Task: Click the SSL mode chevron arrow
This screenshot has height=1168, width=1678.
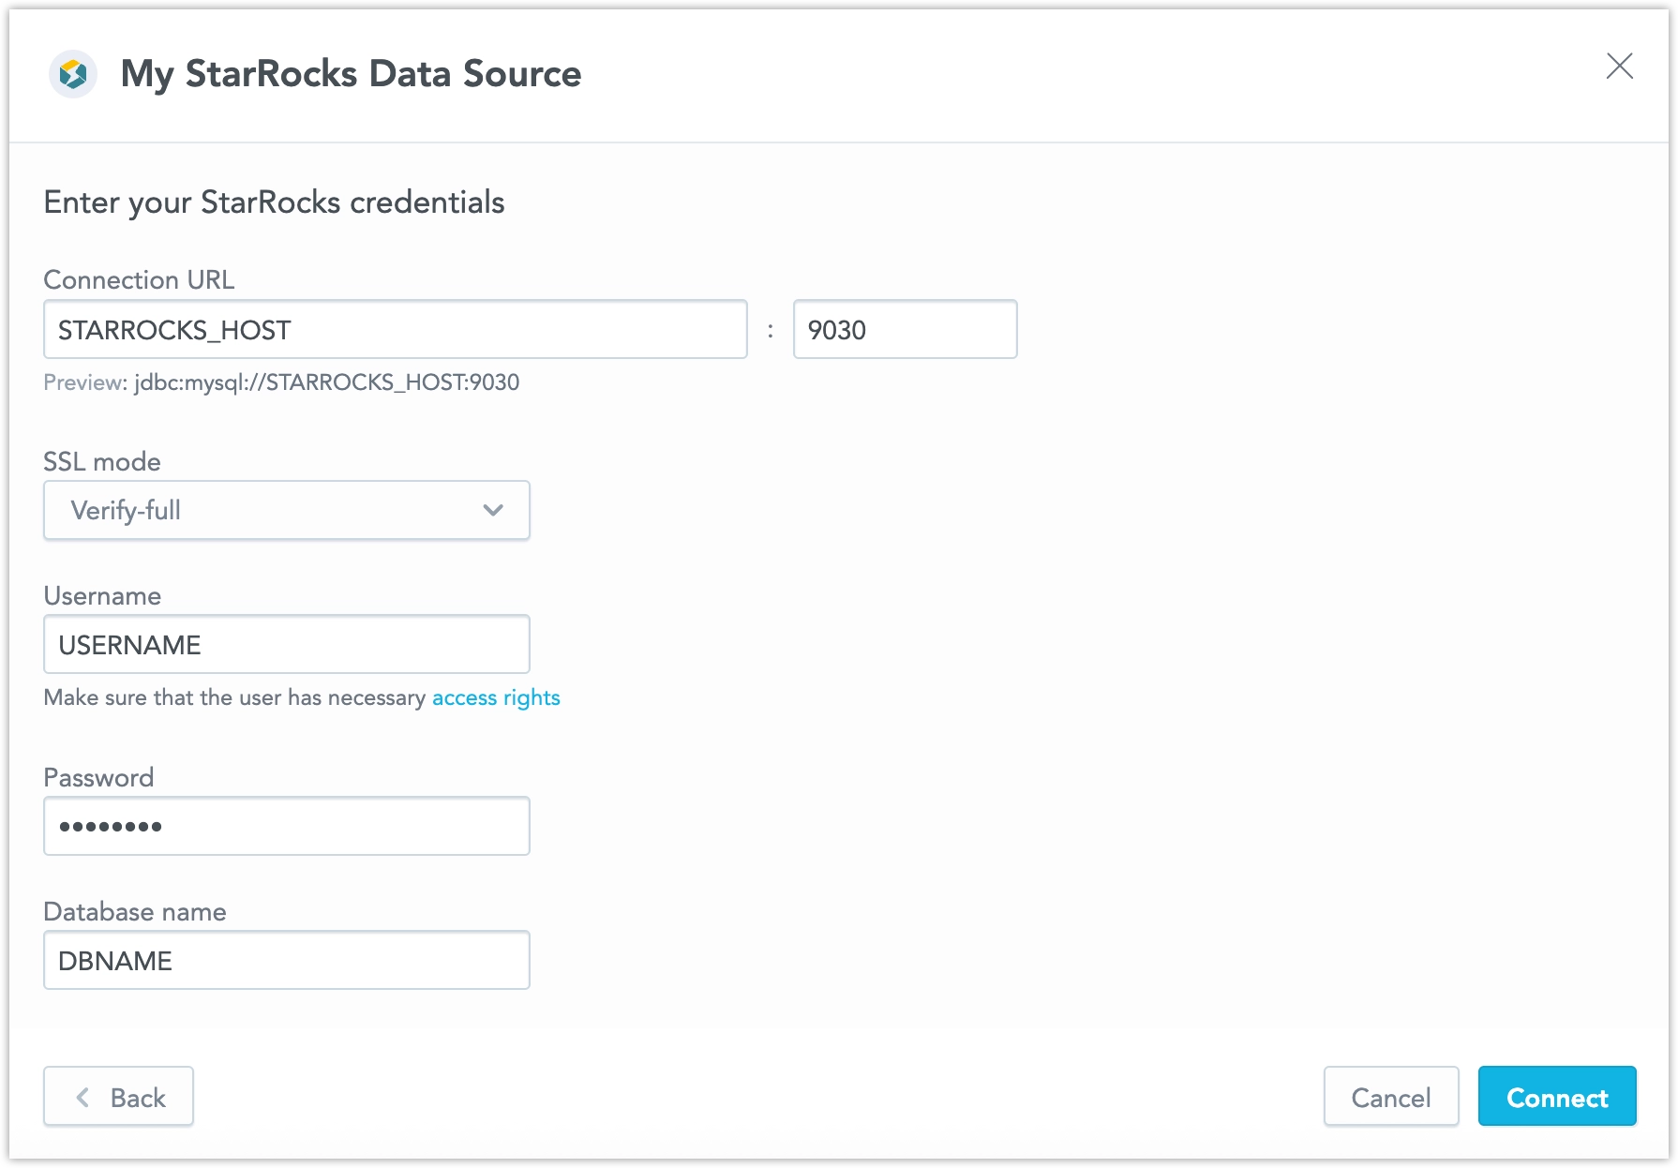Action: [491, 510]
